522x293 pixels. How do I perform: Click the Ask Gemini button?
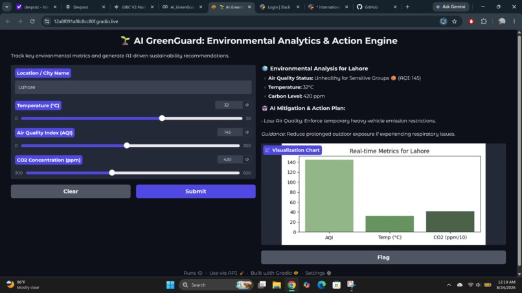[451, 6]
